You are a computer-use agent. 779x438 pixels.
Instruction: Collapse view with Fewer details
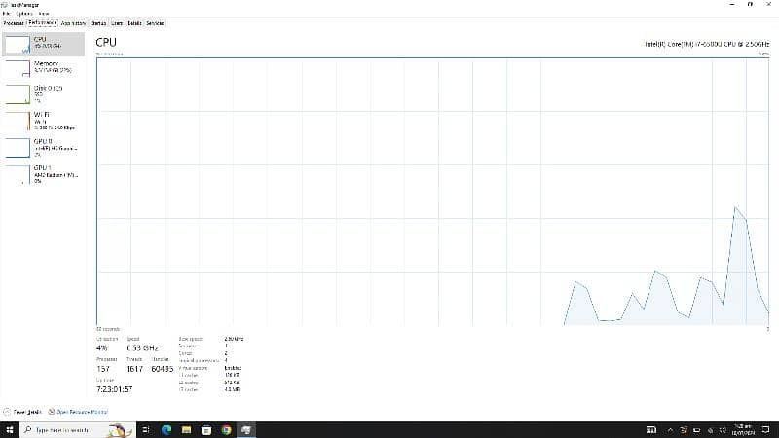tap(23, 412)
